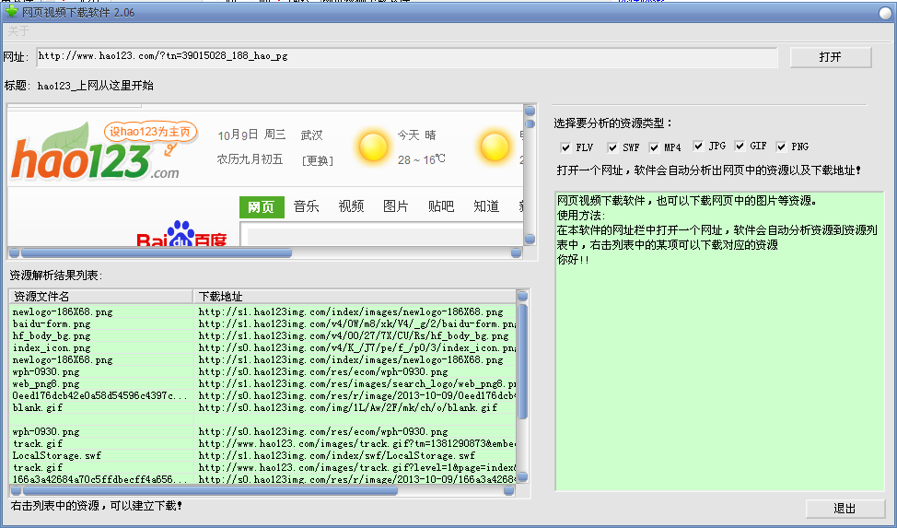Select the 视频 tab in page preview
The width and height of the screenshot is (897, 528).
click(351, 206)
